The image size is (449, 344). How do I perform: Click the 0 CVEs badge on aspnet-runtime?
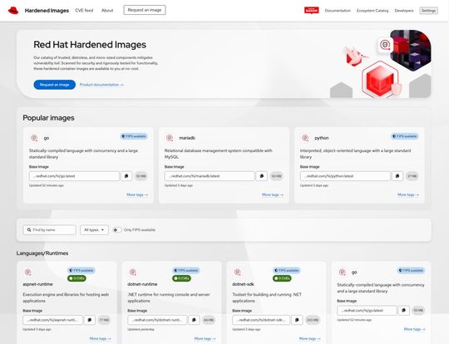coord(76,278)
